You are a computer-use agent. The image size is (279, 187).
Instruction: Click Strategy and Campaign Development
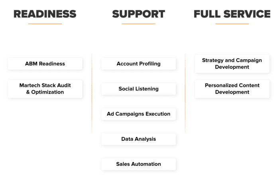click(232, 64)
